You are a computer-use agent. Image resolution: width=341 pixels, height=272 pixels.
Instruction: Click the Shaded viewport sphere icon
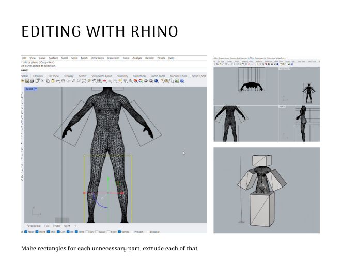pos(146,81)
